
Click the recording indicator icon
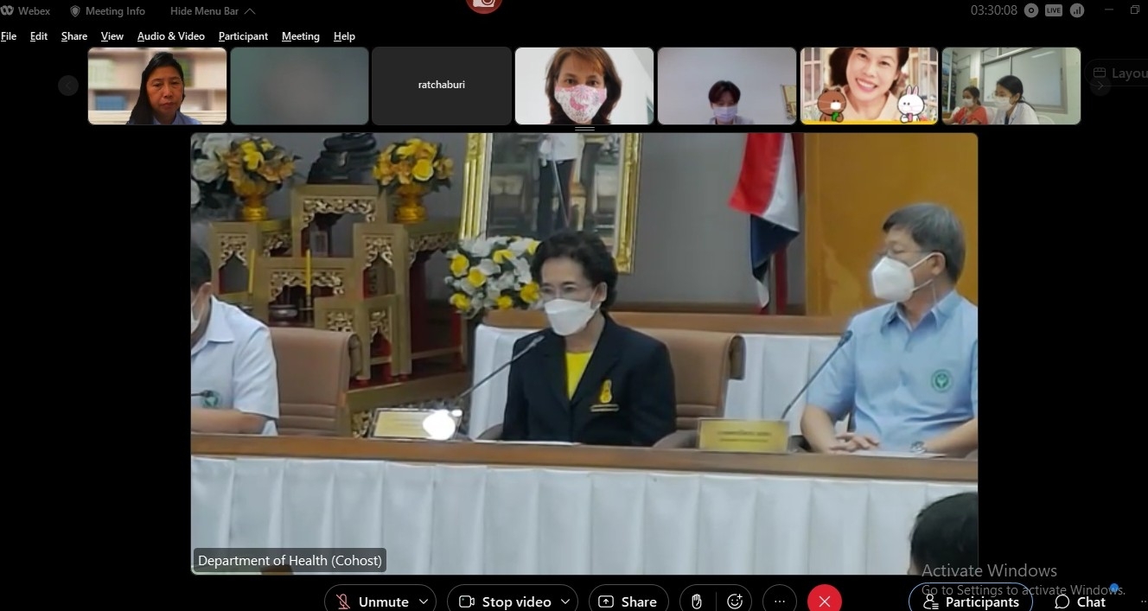click(1031, 10)
